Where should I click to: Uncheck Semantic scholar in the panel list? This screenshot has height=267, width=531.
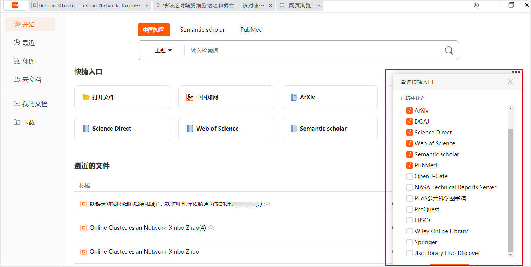tap(410, 154)
